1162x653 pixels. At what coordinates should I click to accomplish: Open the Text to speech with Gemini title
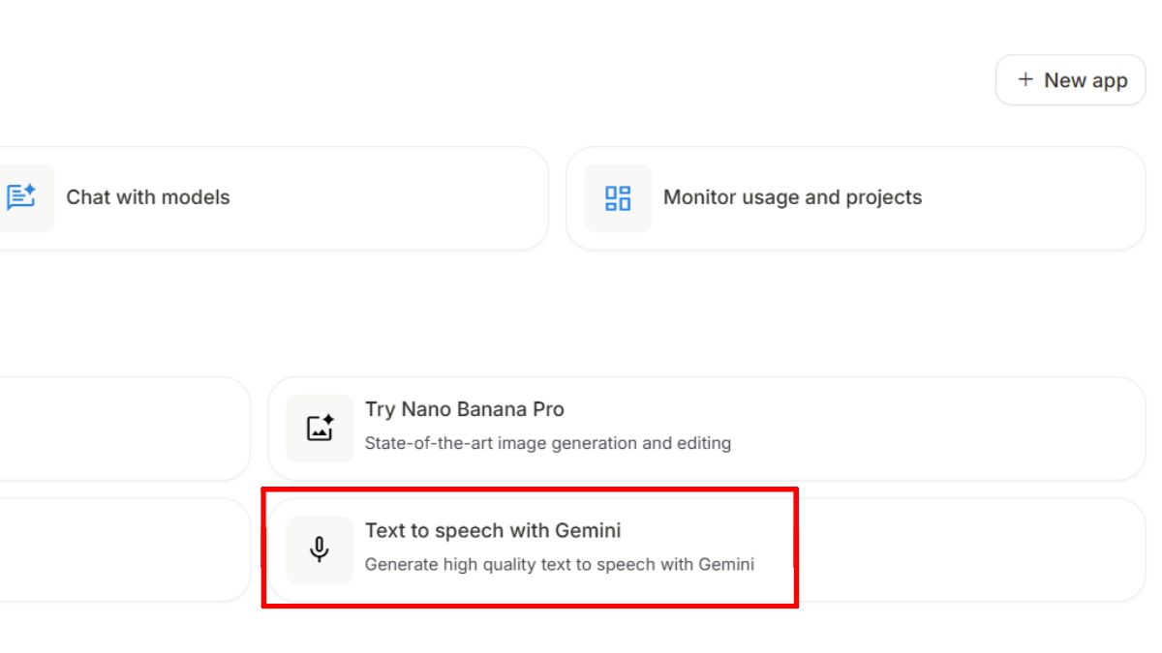coord(492,530)
